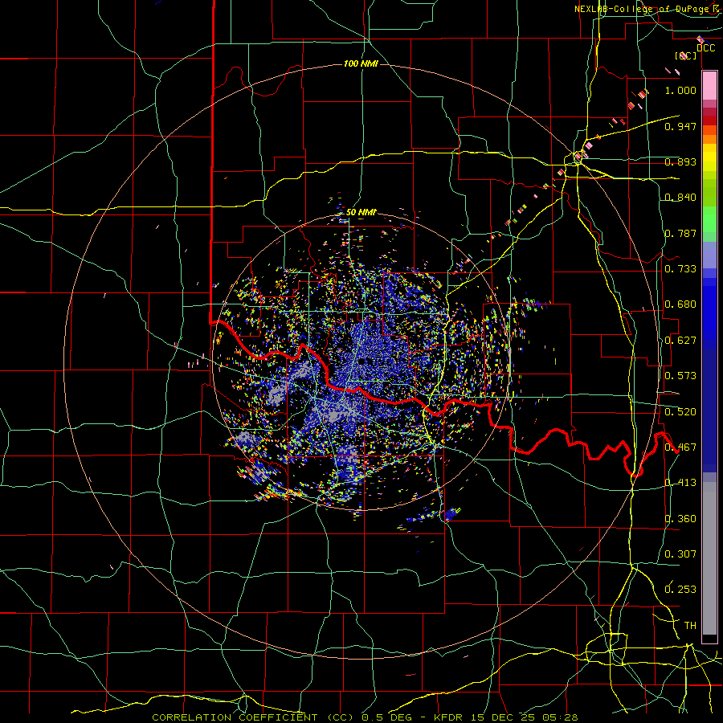Click the black radar site dot at the map center
Image resolution: width=723 pixels, height=723 pixels.
coord(362,361)
